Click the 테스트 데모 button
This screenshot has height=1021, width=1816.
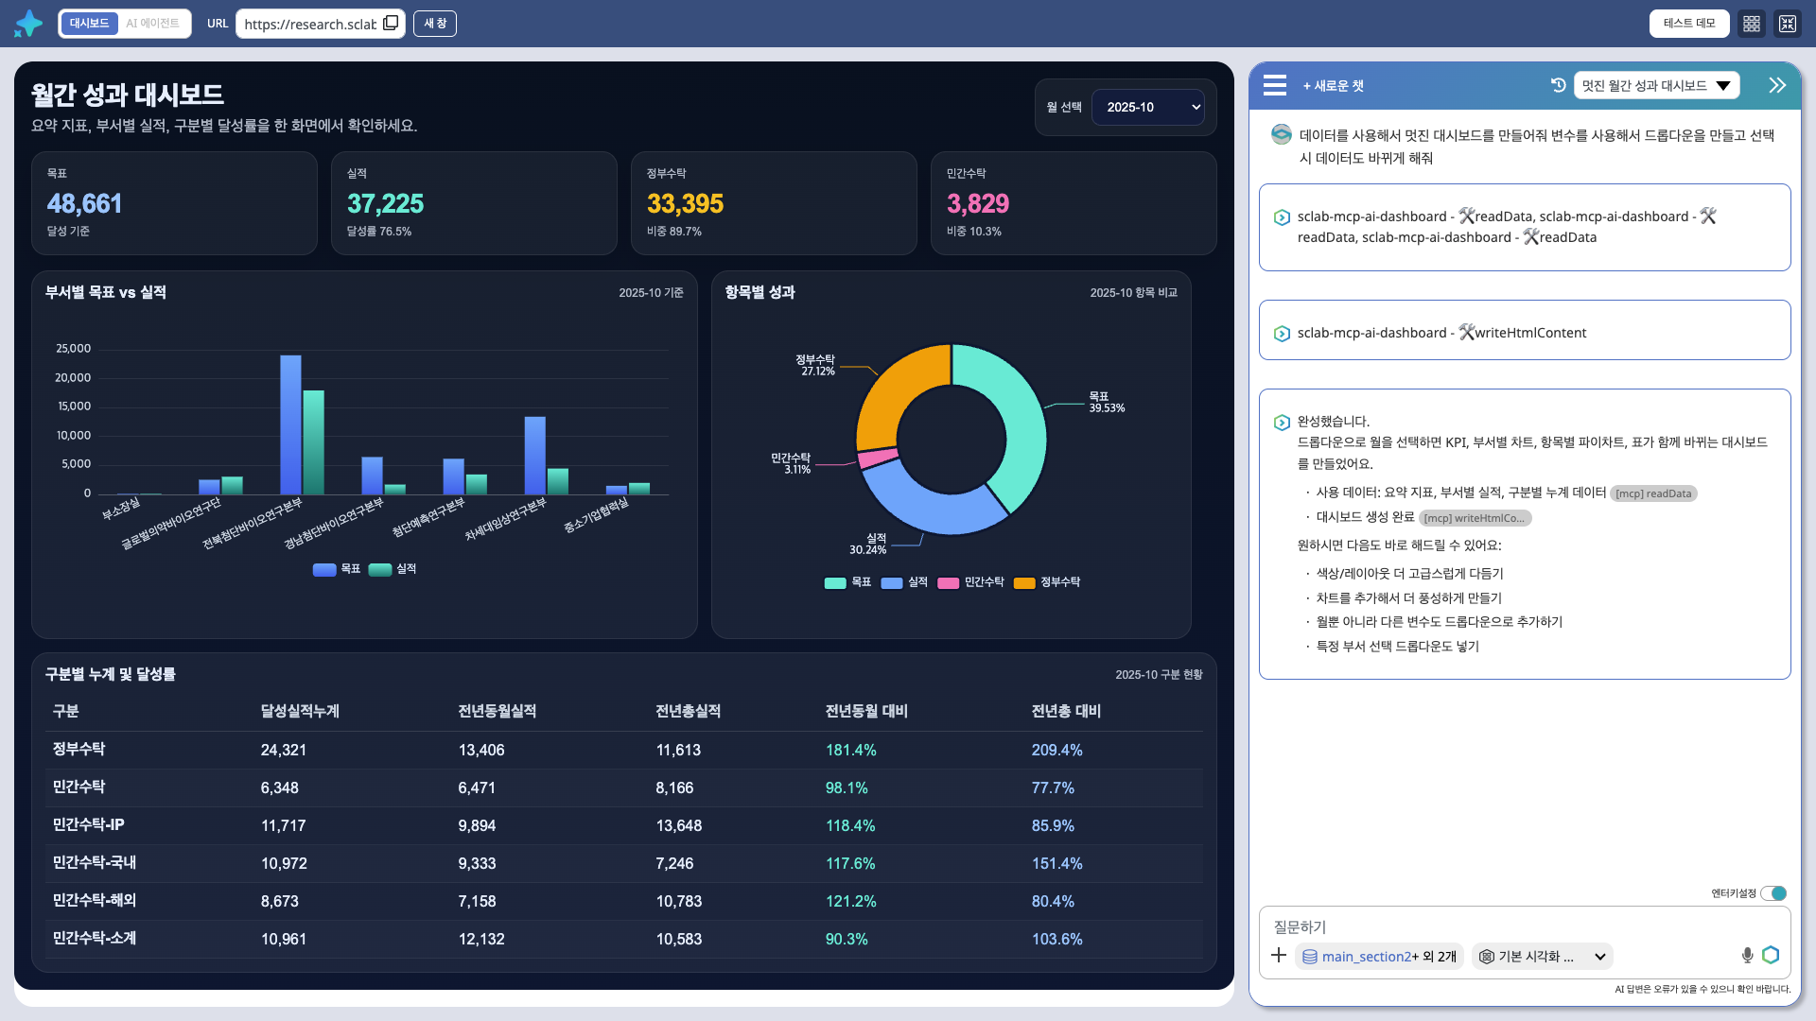pos(1689,24)
